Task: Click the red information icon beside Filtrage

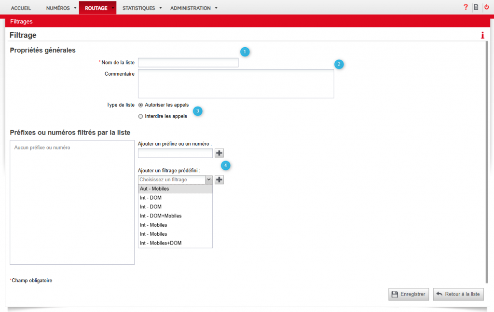Action: point(482,35)
